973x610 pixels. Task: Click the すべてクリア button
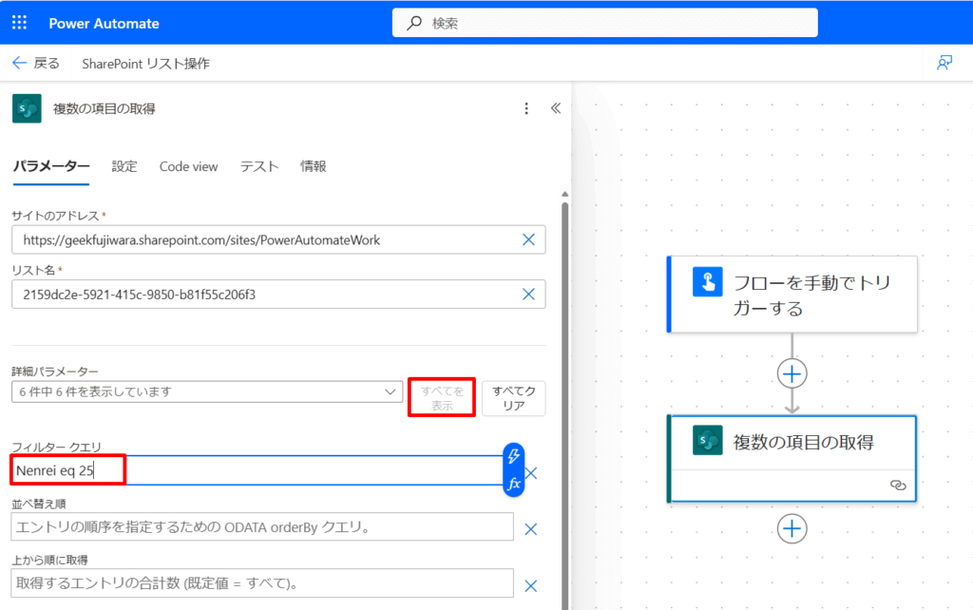(514, 398)
